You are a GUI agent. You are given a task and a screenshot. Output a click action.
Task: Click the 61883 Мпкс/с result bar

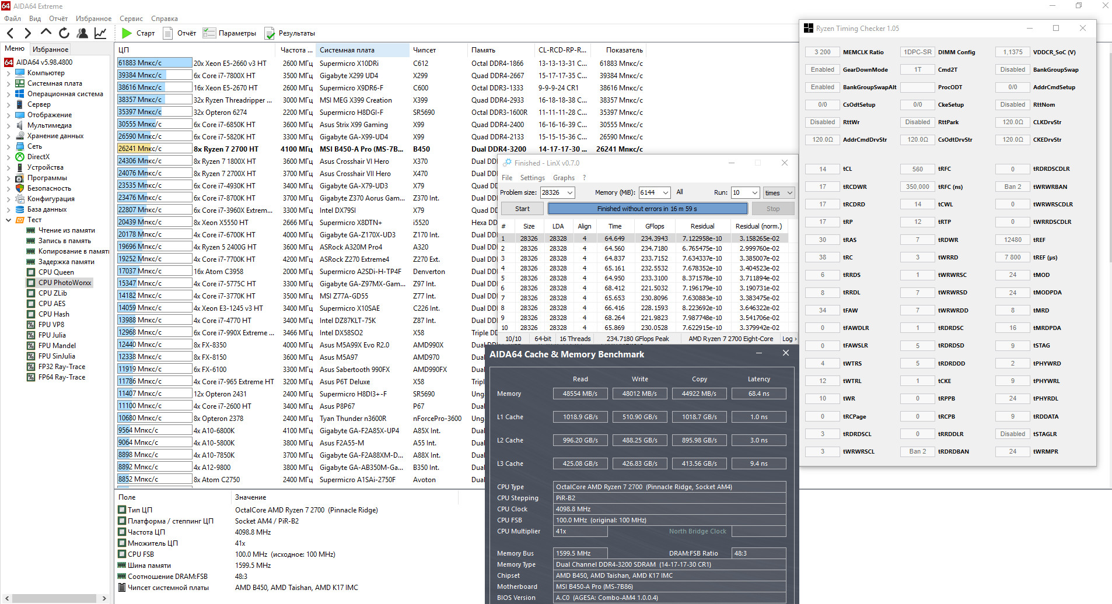(155, 63)
